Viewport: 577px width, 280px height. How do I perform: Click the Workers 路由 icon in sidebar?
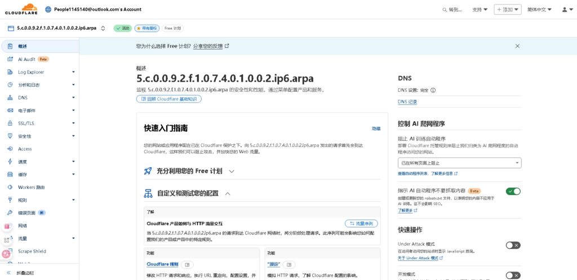[10, 187]
